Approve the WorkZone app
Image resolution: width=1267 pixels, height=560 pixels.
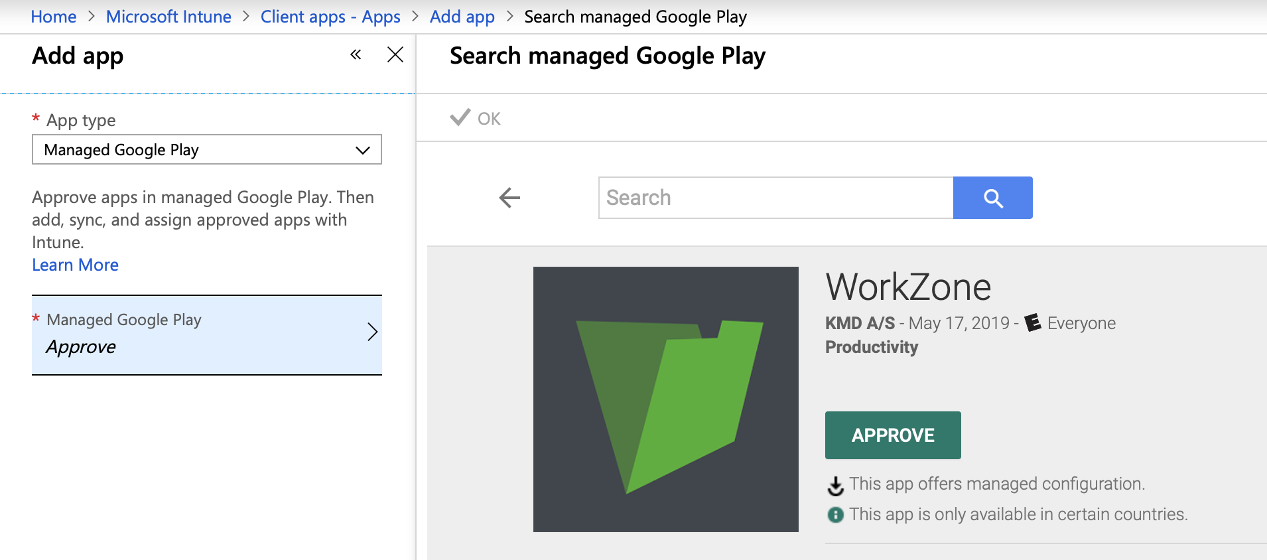tap(893, 435)
